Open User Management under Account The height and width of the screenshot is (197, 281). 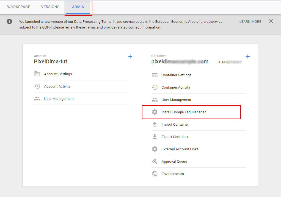(59, 99)
